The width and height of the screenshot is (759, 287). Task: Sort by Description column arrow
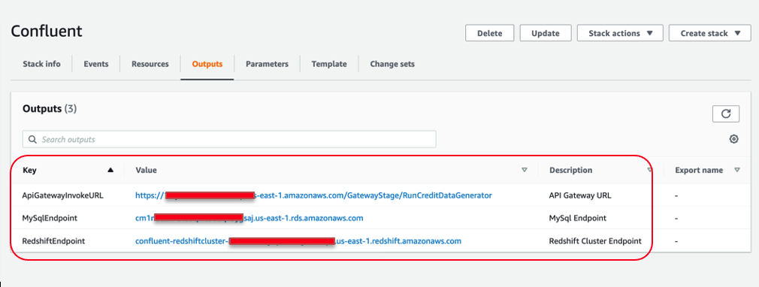649,170
